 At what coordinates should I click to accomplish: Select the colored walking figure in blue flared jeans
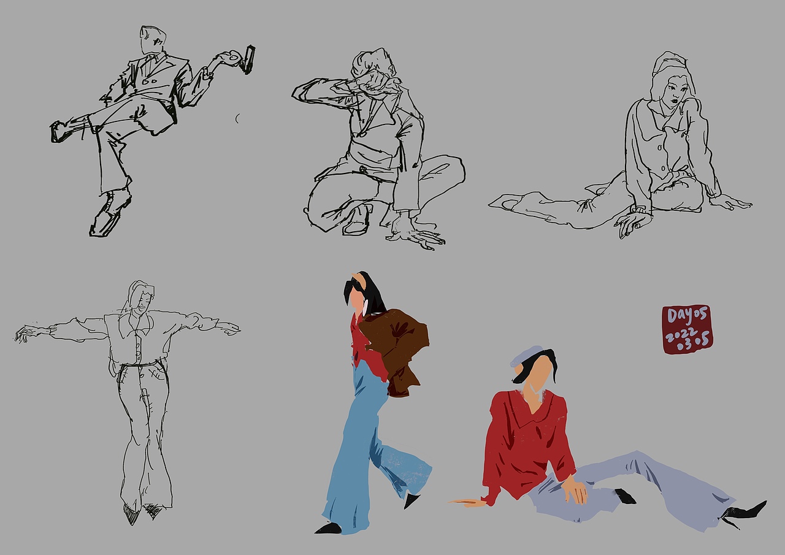(373, 402)
